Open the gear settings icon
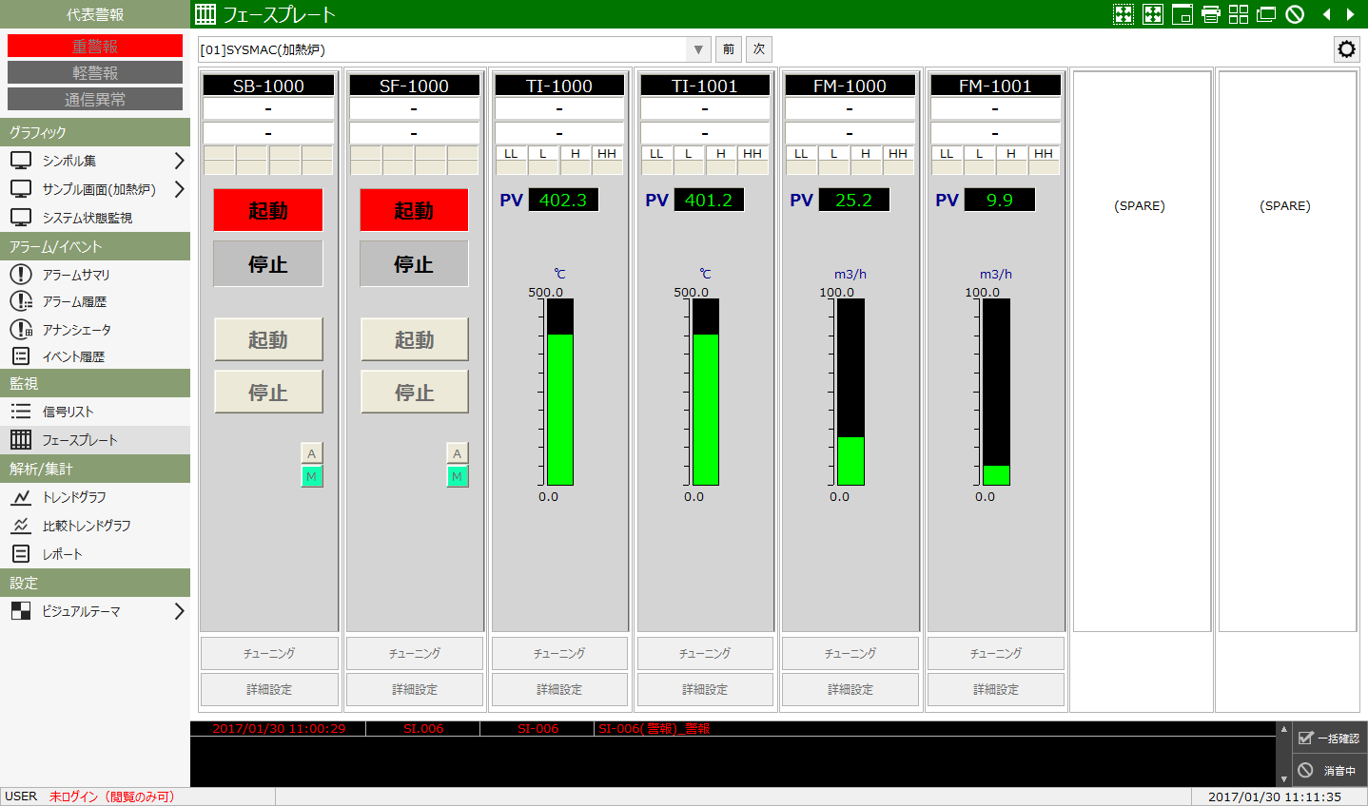 [1346, 49]
